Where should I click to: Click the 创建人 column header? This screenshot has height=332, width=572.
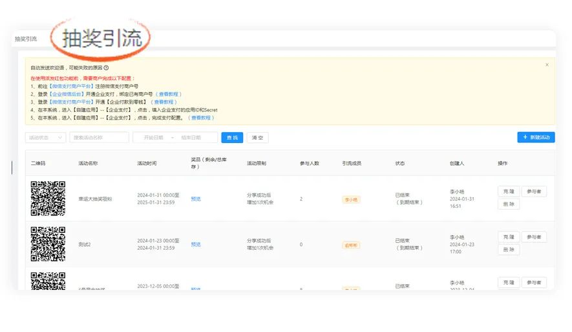pos(457,163)
